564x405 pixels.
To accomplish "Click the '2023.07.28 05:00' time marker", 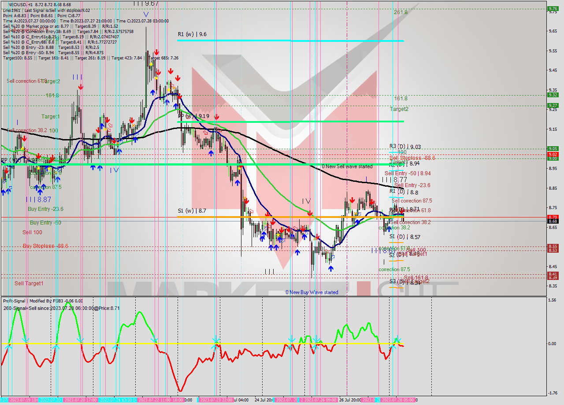I will pyautogui.click(x=397, y=400).
